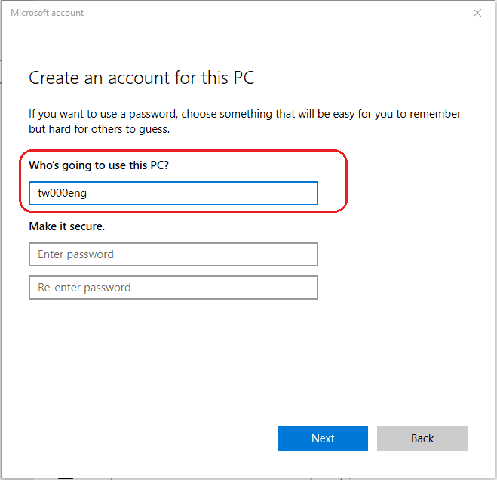
Task: Click the "Microsoft account" window title text
Action: tap(48, 13)
